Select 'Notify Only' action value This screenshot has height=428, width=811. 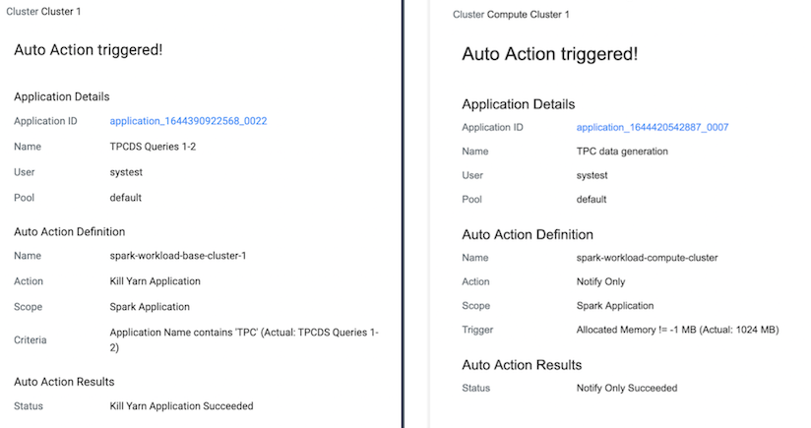pos(600,281)
